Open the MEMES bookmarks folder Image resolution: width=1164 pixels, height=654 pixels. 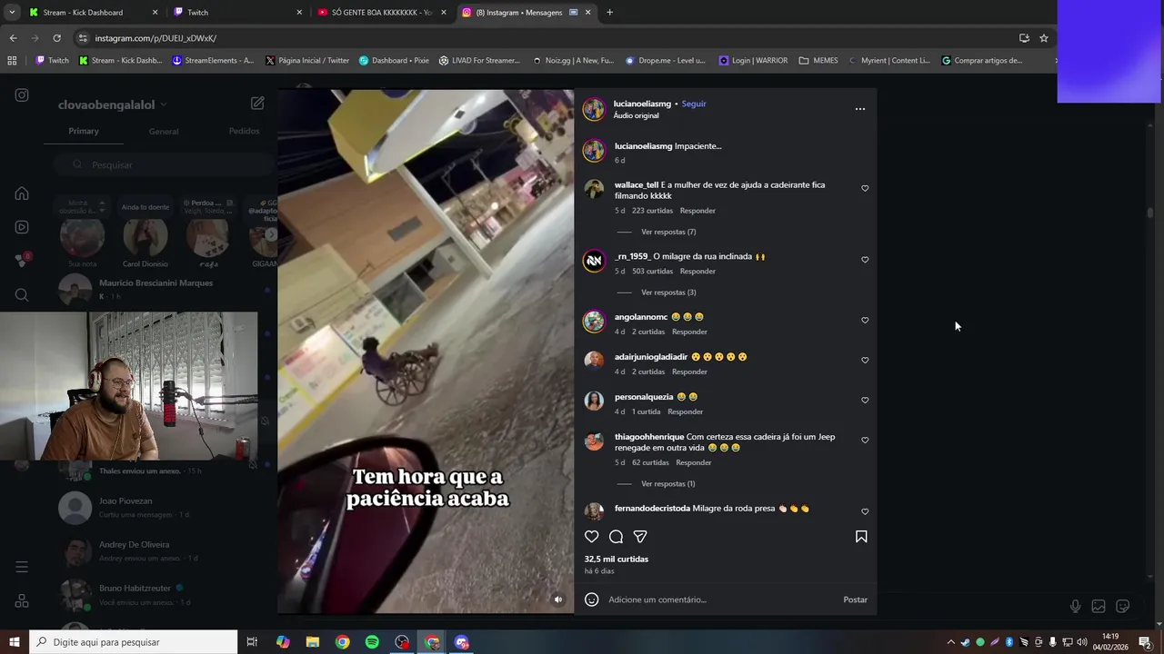(x=818, y=61)
